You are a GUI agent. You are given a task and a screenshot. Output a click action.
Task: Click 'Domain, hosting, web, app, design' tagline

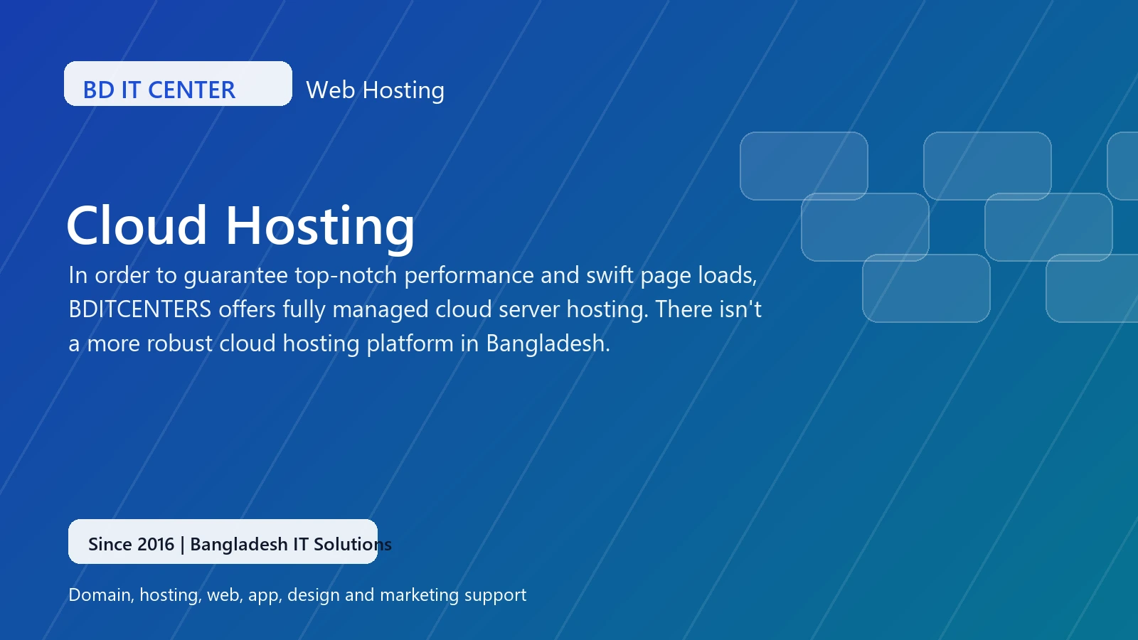point(297,595)
